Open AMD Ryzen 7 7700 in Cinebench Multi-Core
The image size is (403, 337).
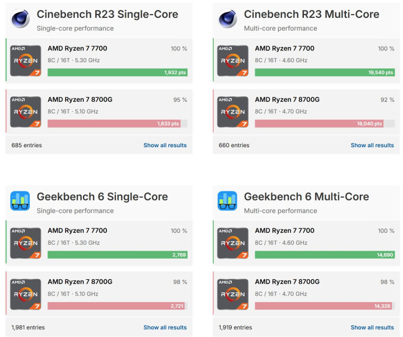[x=284, y=49]
